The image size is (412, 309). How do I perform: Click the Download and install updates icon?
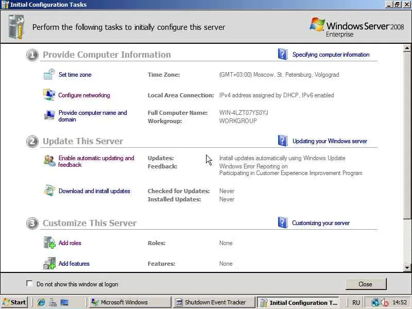pyautogui.click(x=49, y=191)
